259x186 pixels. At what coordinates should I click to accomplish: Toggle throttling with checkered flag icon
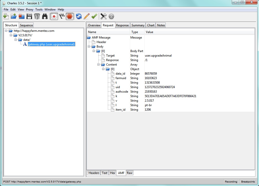click(x=62, y=16)
